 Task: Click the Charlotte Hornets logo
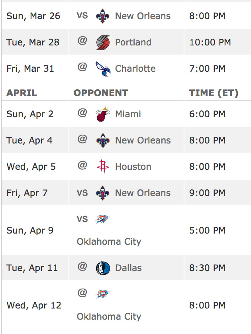[103, 69]
